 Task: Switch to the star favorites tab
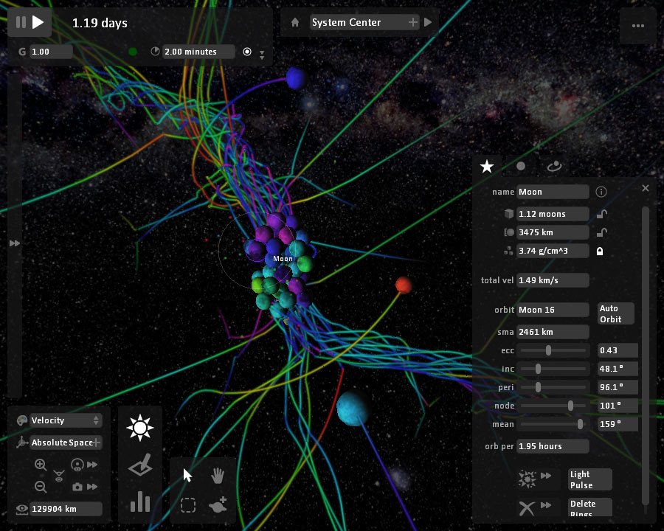[x=487, y=167]
